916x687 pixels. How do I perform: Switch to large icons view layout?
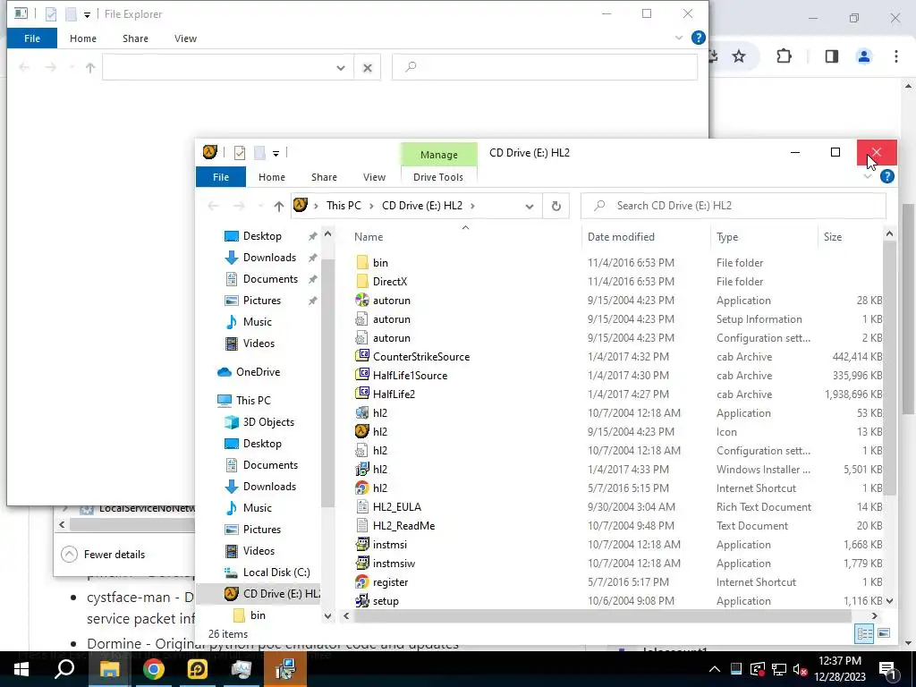tap(884, 633)
